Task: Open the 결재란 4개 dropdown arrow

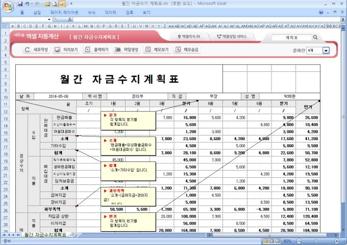Action: click(x=326, y=50)
